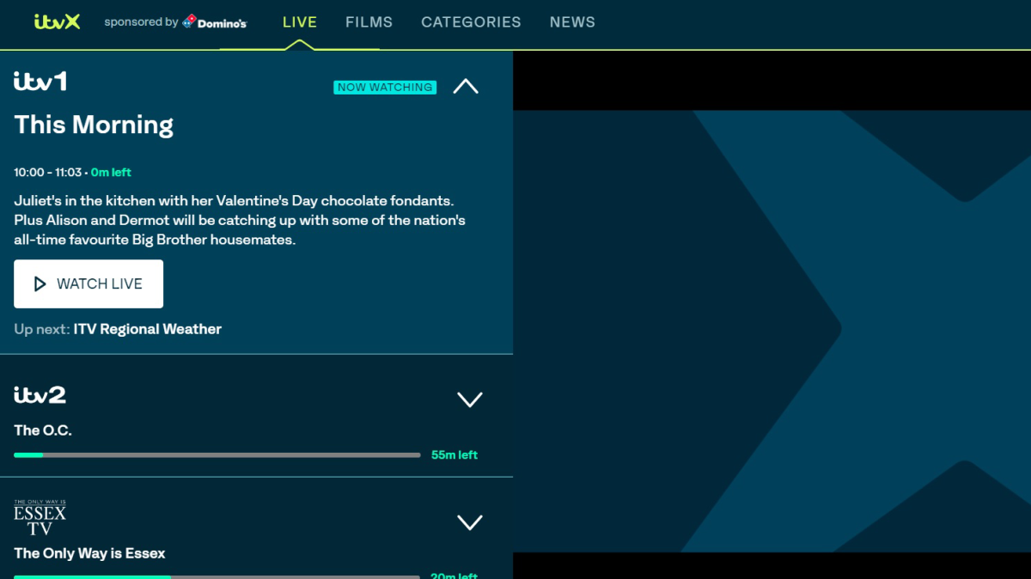Image resolution: width=1031 pixels, height=579 pixels.
Task: Click the Essex TV channel logo
Action: [x=40, y=518]
